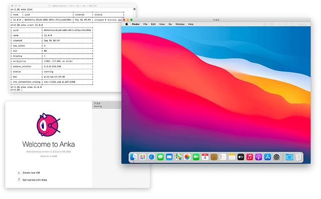Launch Safari from the dock

(x=151, y=157)
